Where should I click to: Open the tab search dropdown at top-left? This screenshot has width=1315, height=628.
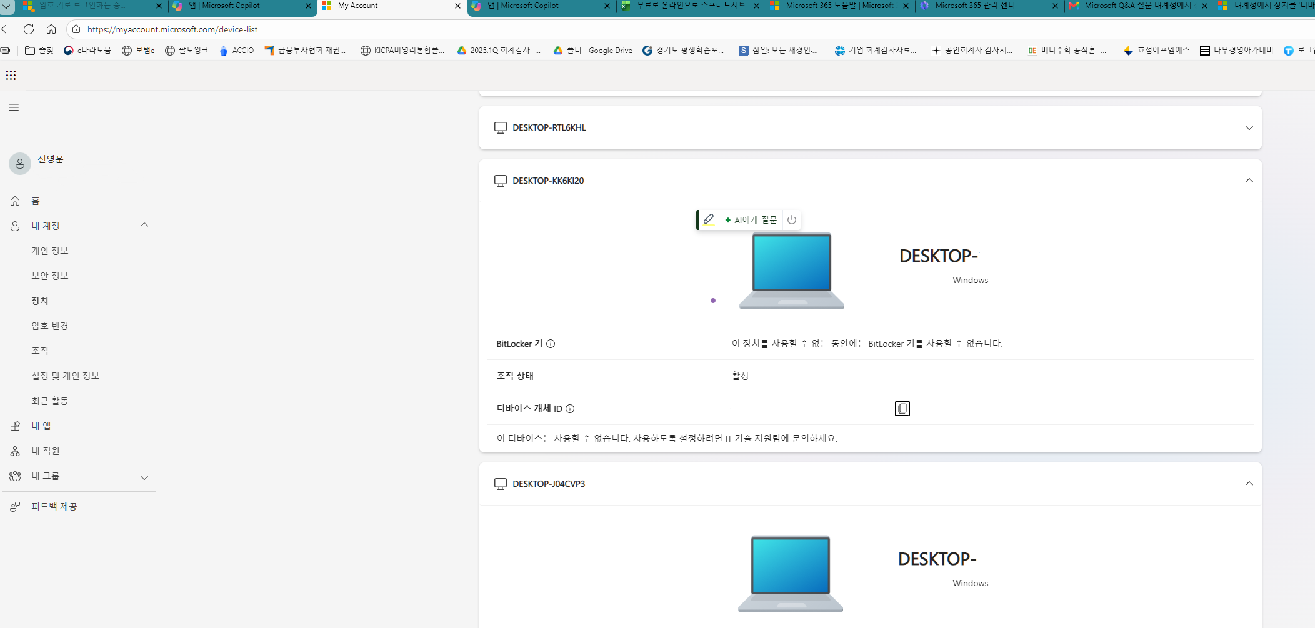pyautogui.click(x=7, y=6)
